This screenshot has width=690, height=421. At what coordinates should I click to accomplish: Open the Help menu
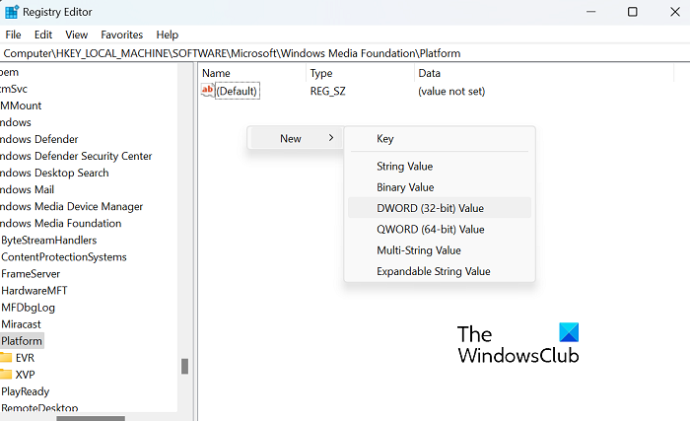pos(168,35)
